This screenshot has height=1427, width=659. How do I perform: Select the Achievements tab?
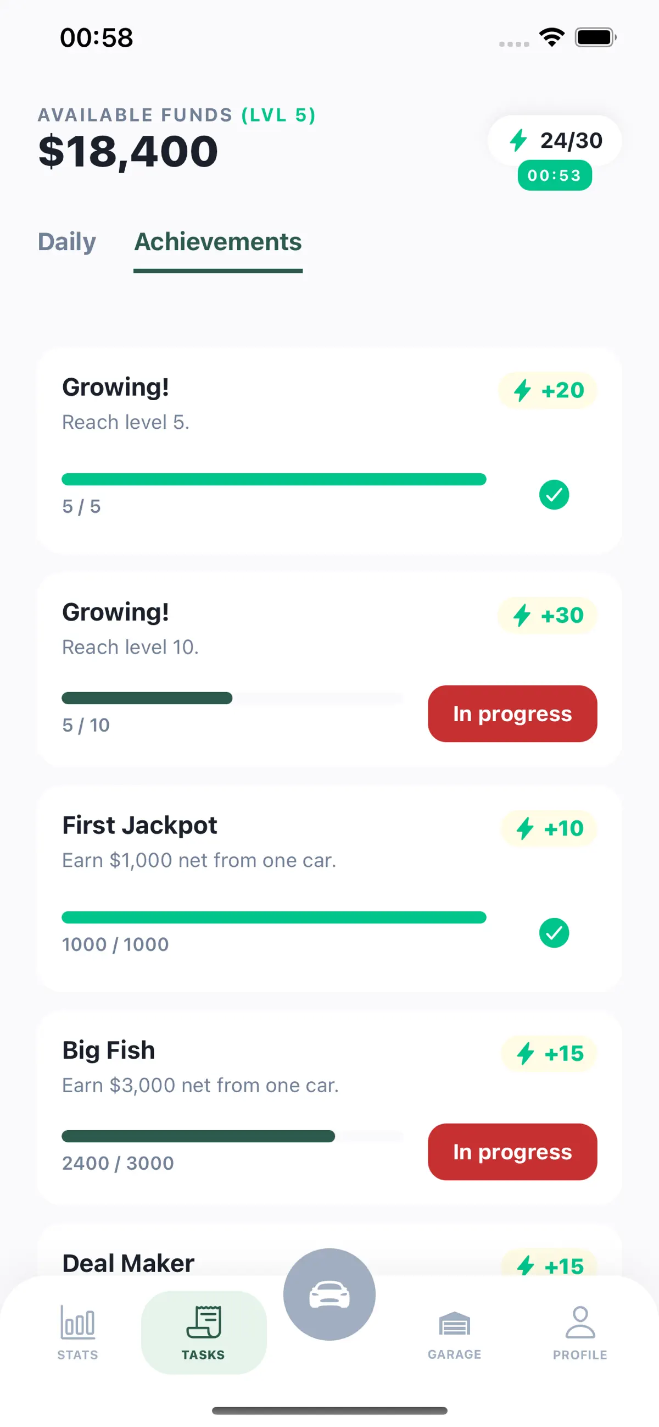coord(218,241)
